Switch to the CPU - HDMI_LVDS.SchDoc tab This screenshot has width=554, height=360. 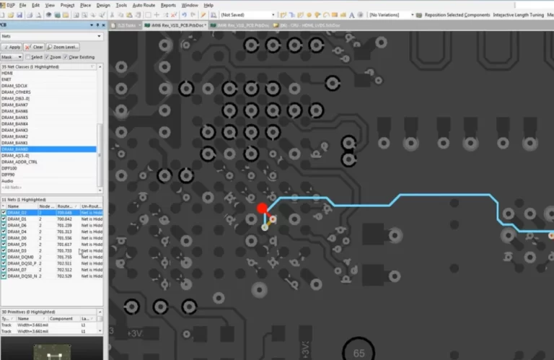[x=307, y=25]
